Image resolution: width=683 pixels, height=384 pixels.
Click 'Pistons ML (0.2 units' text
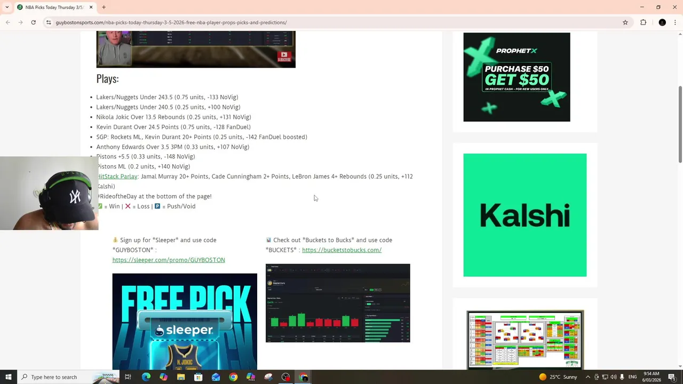pyautogui.click(x=143, y=166)
